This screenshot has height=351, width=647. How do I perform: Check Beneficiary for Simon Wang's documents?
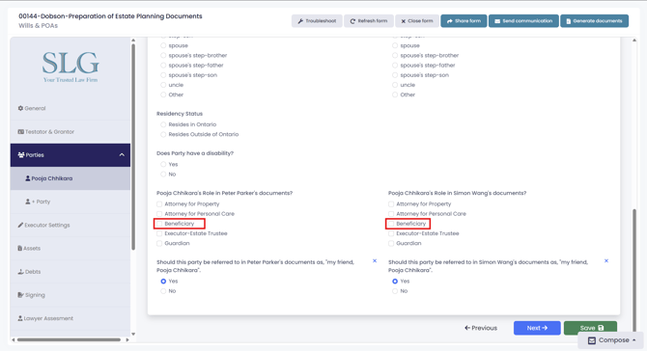pyautogui.click(x=391, y=224)
